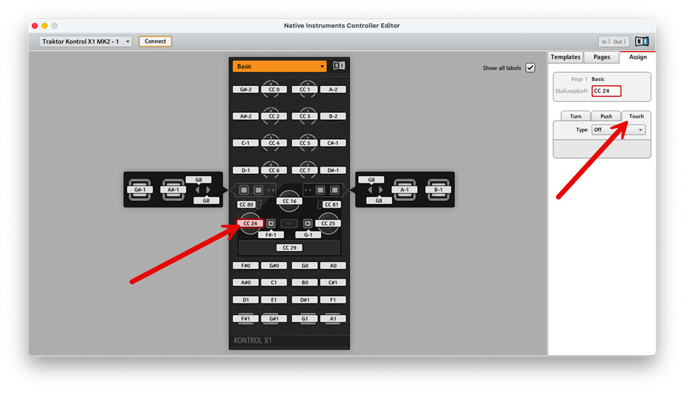
Task: Click the NI logo icon
Action: coord(641,41)
